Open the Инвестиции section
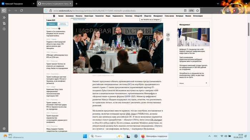 (x=89, y=16)
